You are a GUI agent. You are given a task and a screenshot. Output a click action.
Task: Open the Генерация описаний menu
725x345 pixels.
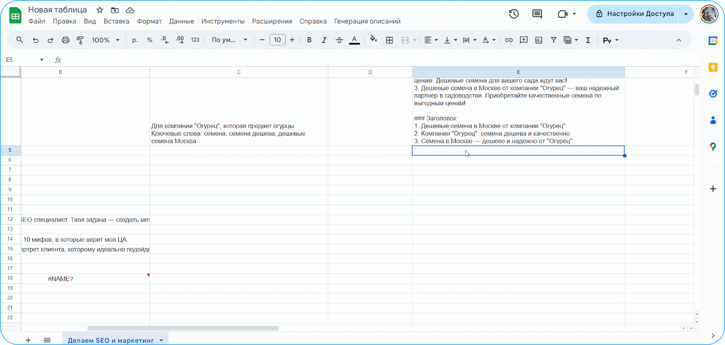(x=367, y=21)
